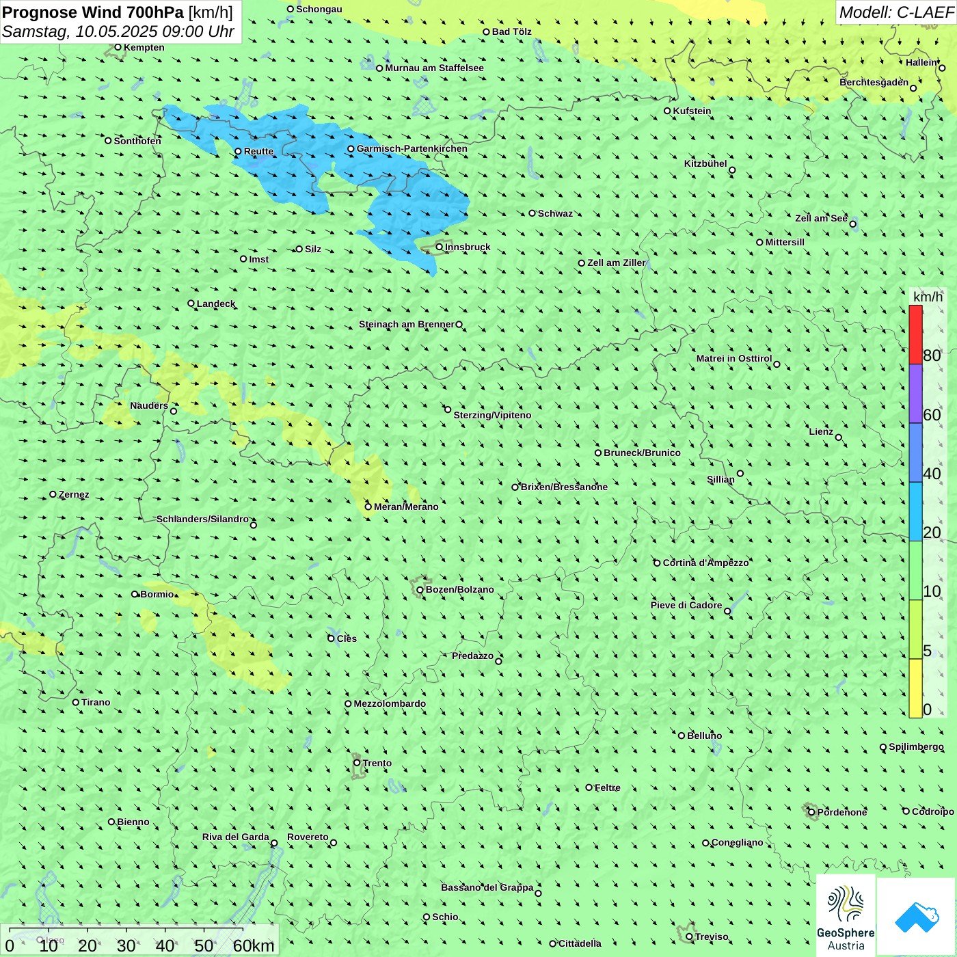Image resolution: width=957 pixels, height=957 pixels.
Task: Click the Landeck city label
Action: click(x=216, y=304)
